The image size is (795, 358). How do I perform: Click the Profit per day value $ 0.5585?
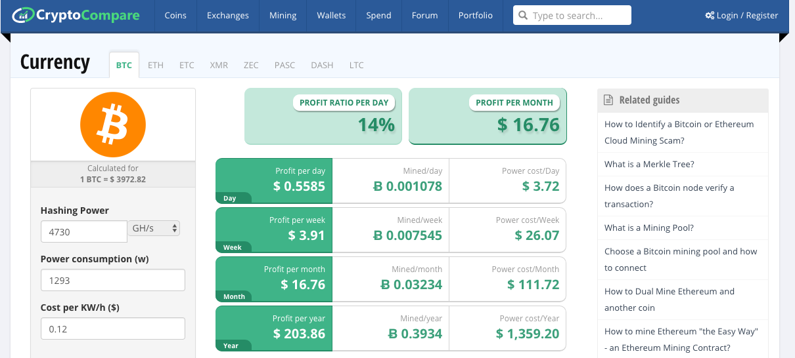tap(299, 186)
